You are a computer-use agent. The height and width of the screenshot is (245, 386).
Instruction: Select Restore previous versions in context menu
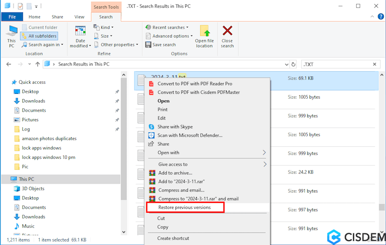pos(184,207)
